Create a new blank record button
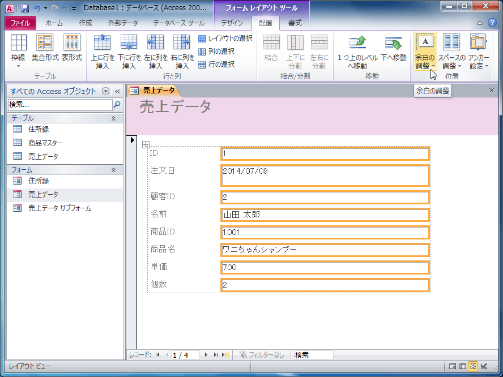Screen dimensions: 503x377 click(225, 354)
